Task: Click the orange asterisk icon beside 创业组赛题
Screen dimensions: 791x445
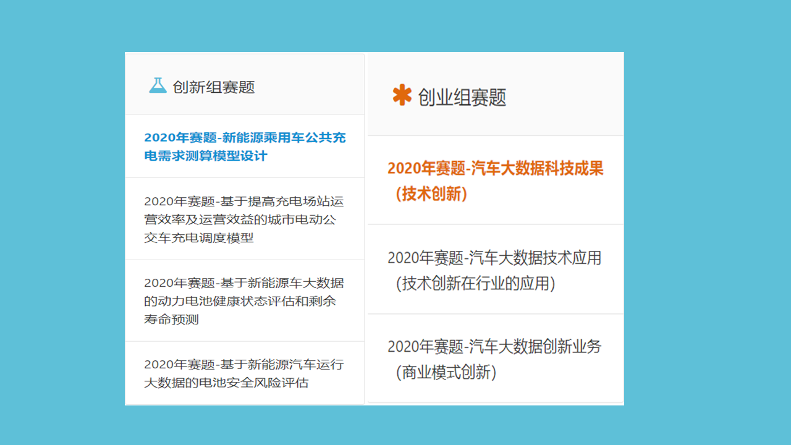Action: [402, 95]
